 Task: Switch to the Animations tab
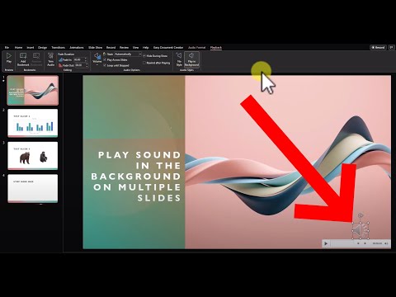77,48
